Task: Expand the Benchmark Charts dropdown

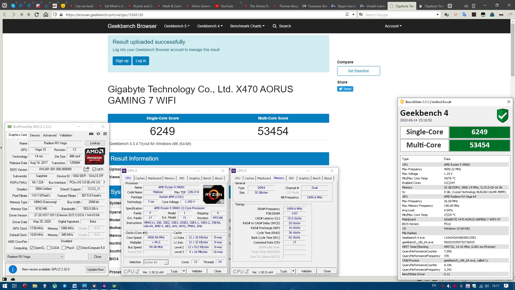Action: click(x=247, y=26)
